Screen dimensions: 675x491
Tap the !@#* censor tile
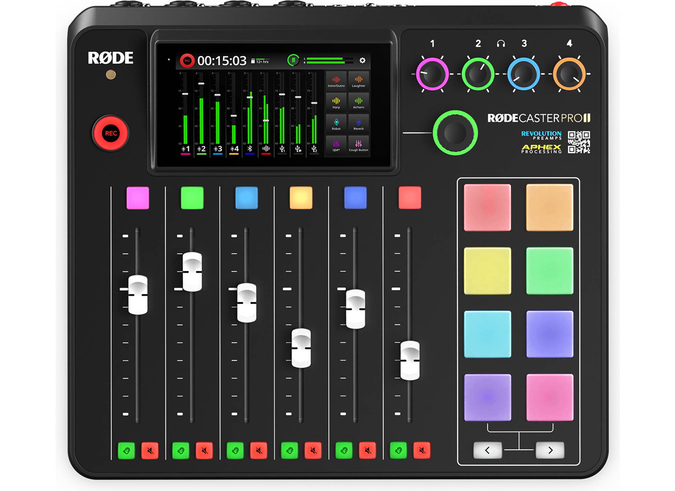coord(336,146)
